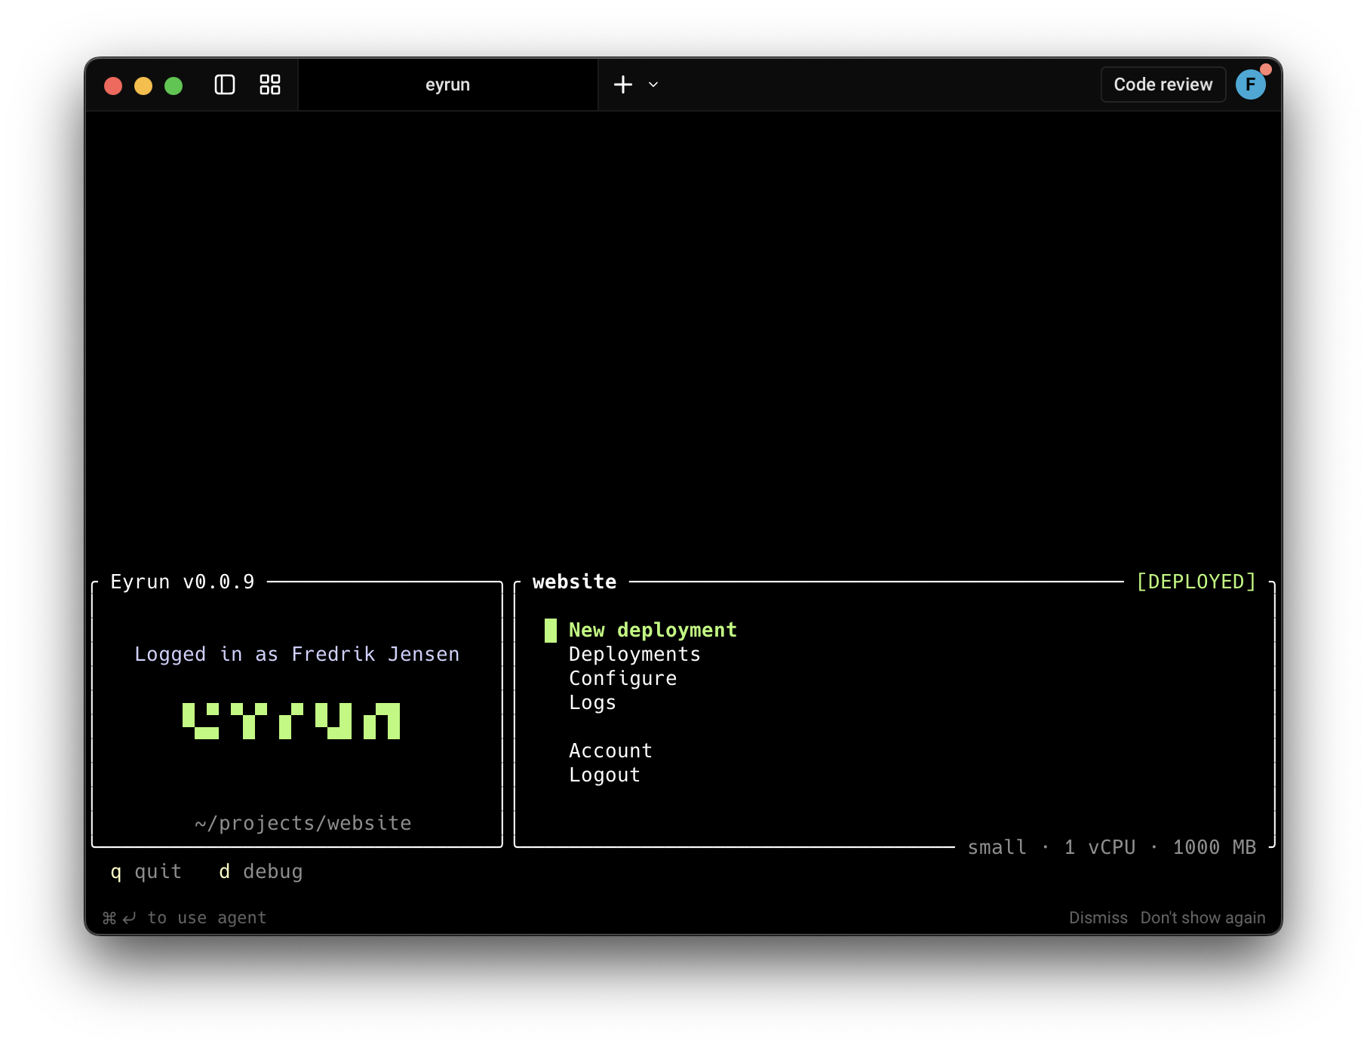Click the green DEPLOYED status badge
The width and height of the screenshot is (1367, 1047).
click(x=1197, y=581)
